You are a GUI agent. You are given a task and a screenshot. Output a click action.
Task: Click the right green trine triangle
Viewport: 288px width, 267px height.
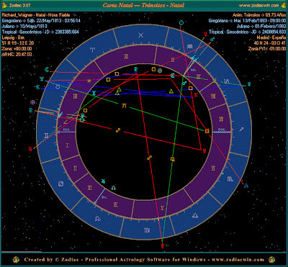171,91
